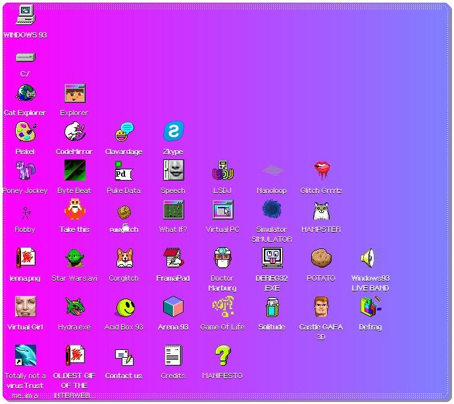Launch LSDJ tracker icon
454x404 pixels.
click(x=222, y=170)
